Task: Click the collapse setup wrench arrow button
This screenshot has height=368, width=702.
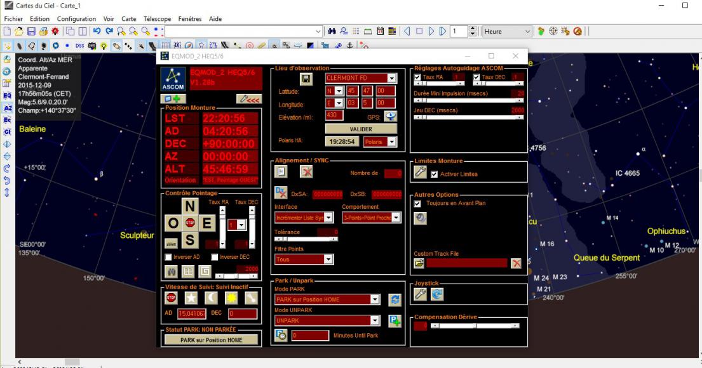Action: tap(249, 99)
